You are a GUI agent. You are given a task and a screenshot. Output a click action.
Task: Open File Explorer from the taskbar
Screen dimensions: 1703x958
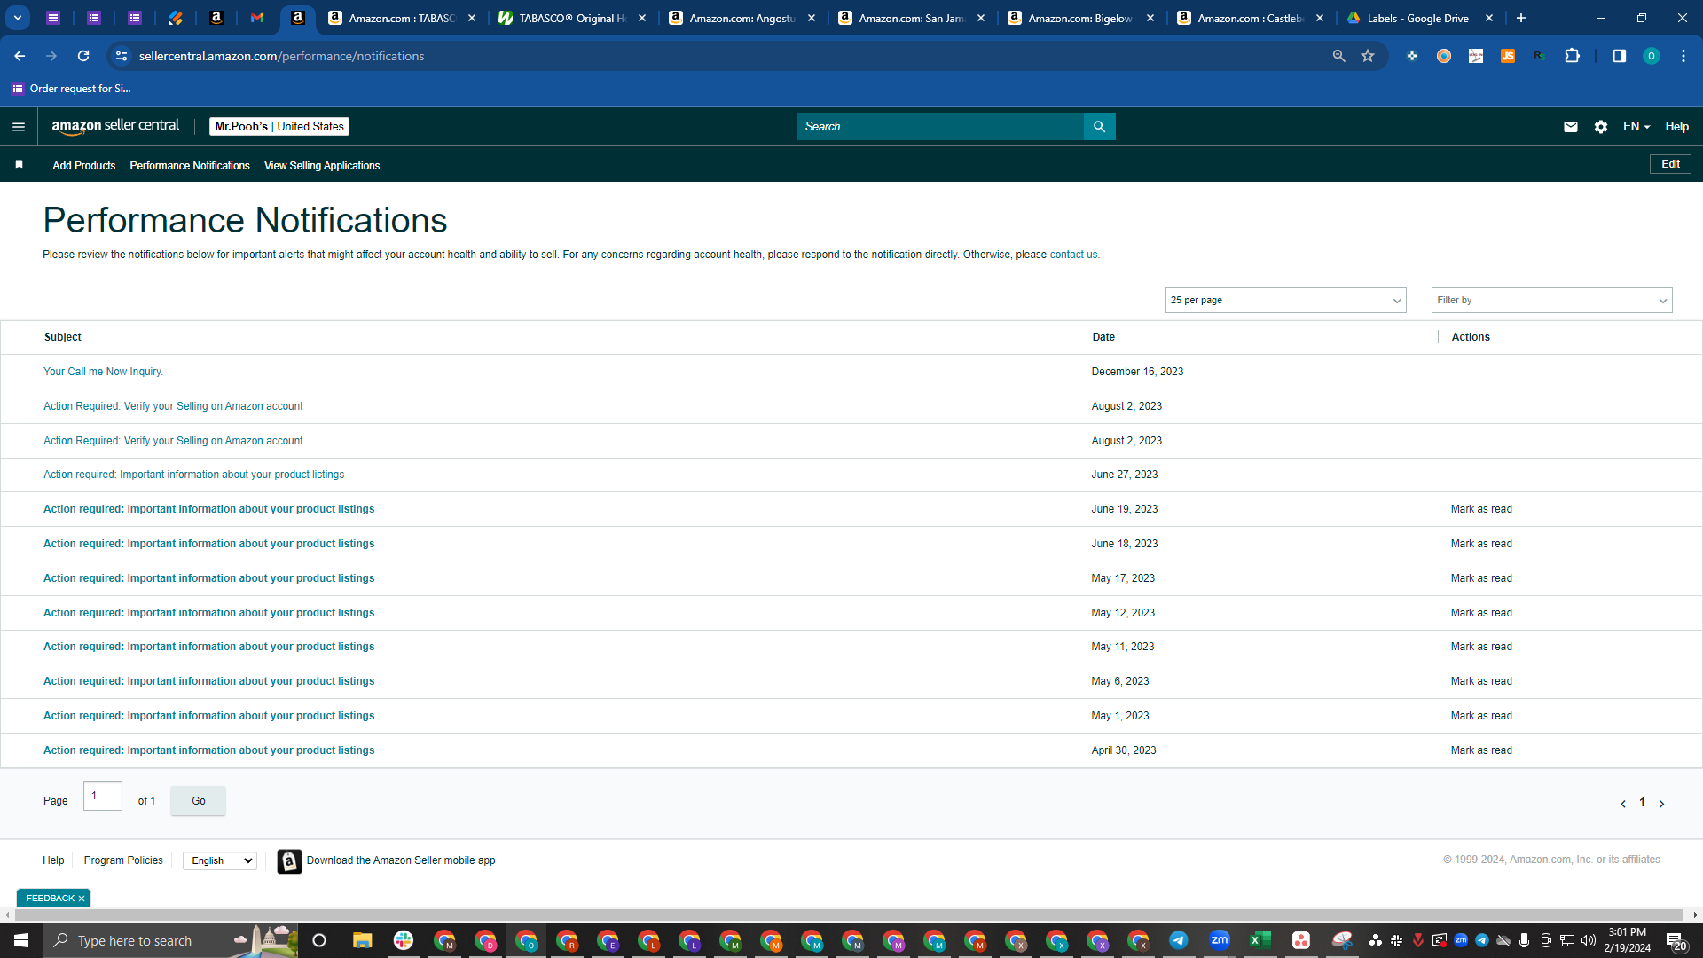tap(362, 940)
